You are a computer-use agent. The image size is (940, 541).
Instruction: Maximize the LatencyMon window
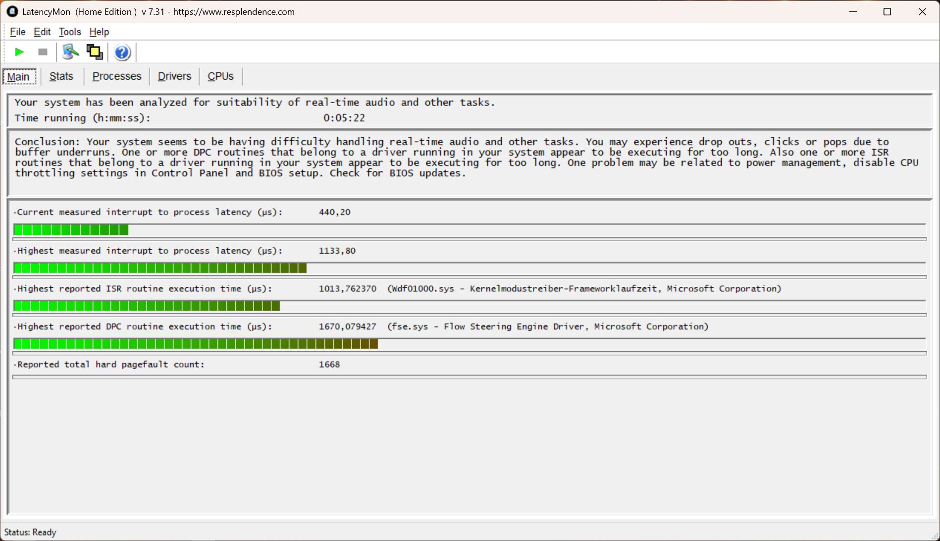coord(888,11)
